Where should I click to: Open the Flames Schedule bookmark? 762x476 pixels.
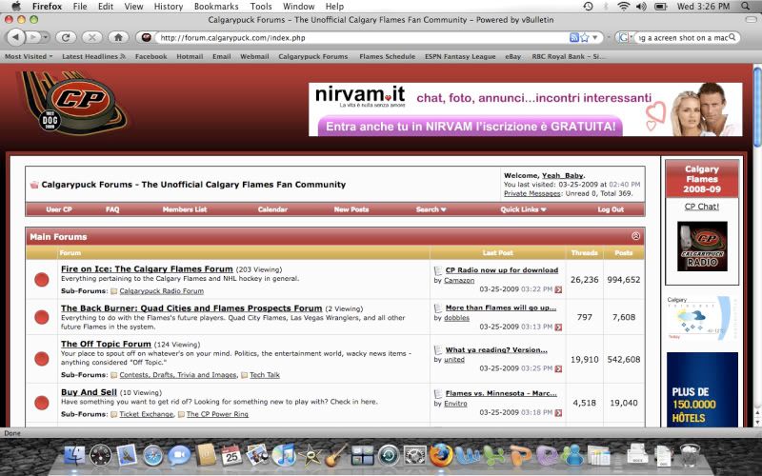[388, 56]
